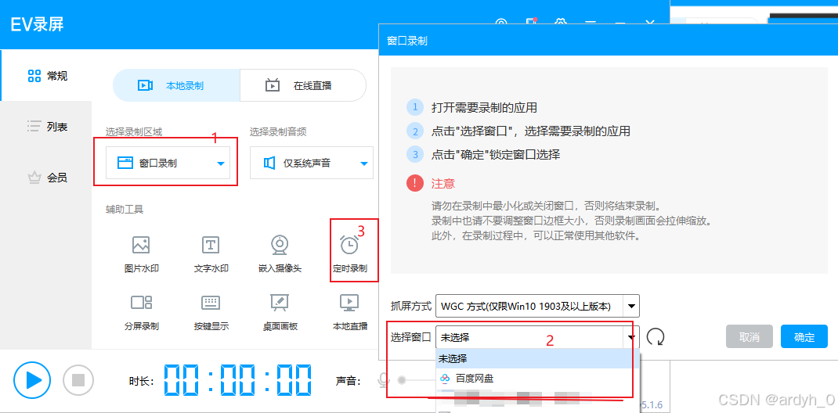The height and width of the screenshot is (413, 838).
Task: Choose 未选择 in the window dropdown list
Action: (x=538, y=358)
